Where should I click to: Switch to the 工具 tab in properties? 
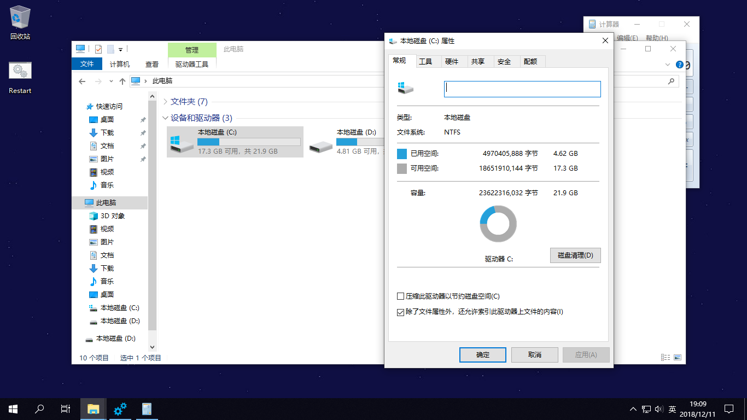[425, 62]
